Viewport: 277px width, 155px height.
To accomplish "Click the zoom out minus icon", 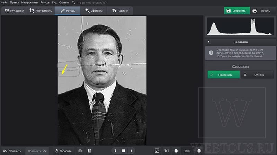I will tap(176, 151).
